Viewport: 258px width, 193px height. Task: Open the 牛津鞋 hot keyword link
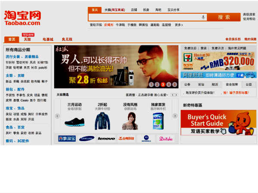click(x=120, y=25)
